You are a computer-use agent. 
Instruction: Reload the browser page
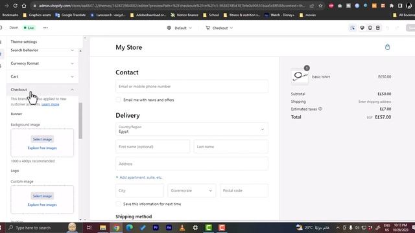coord(15,6)
